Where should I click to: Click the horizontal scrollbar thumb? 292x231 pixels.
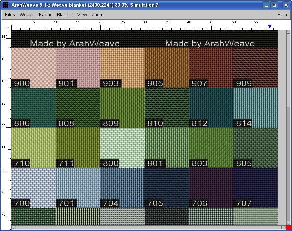pyautogui.click(x=149, y=227)
